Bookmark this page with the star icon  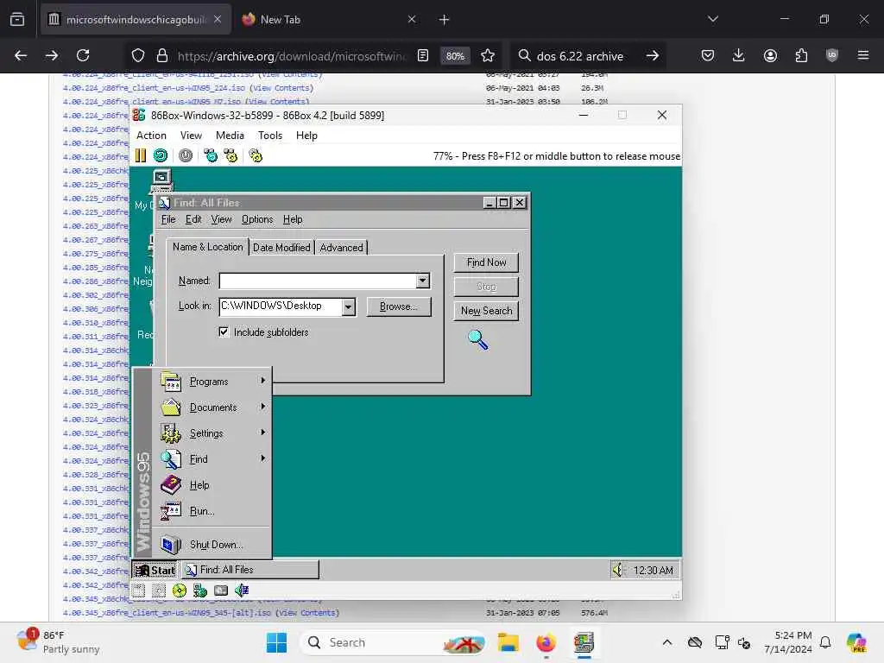[488, 55]
